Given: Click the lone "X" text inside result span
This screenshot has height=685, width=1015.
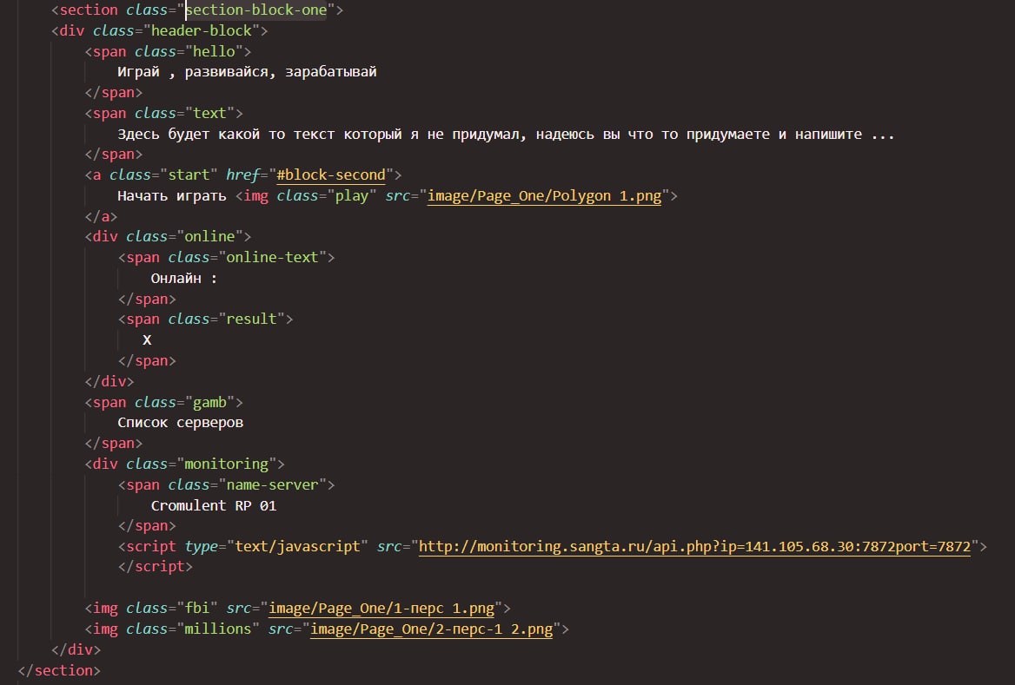Looking at the screenshot, I should pyautogui.click(x=147, y=340).
